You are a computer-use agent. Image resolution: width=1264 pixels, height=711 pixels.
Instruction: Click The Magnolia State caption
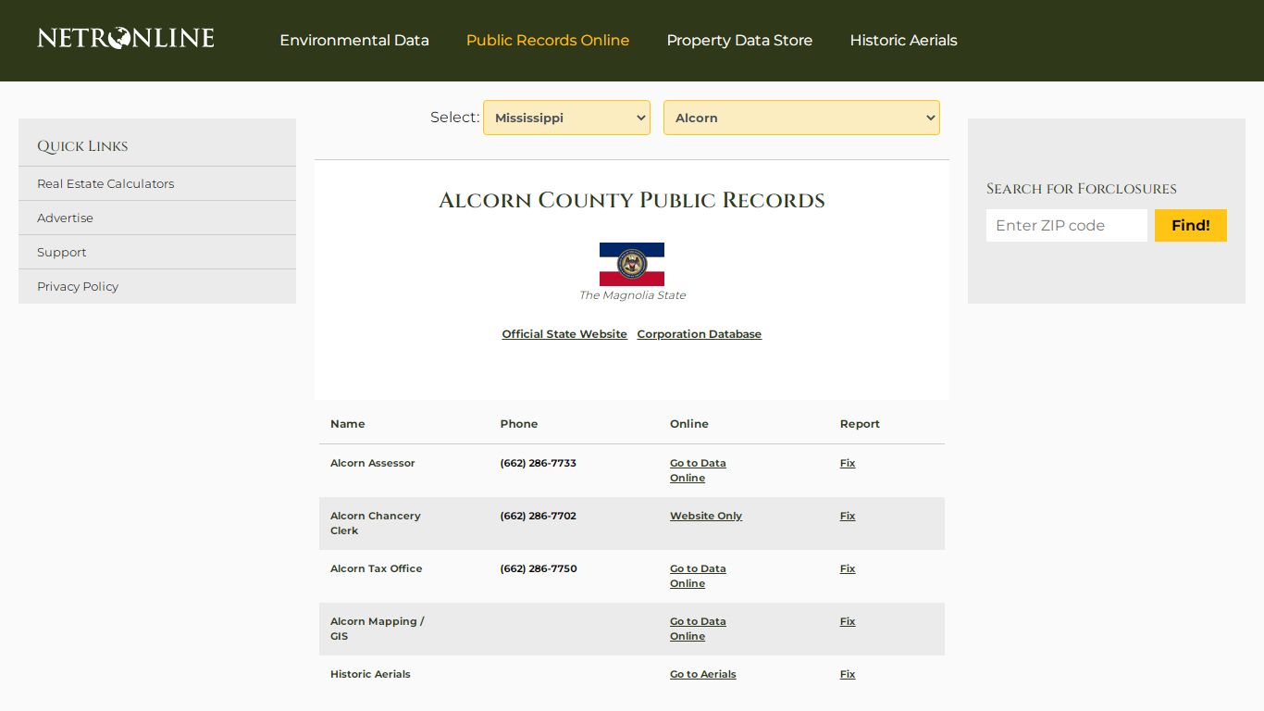[x=632, y=295]
